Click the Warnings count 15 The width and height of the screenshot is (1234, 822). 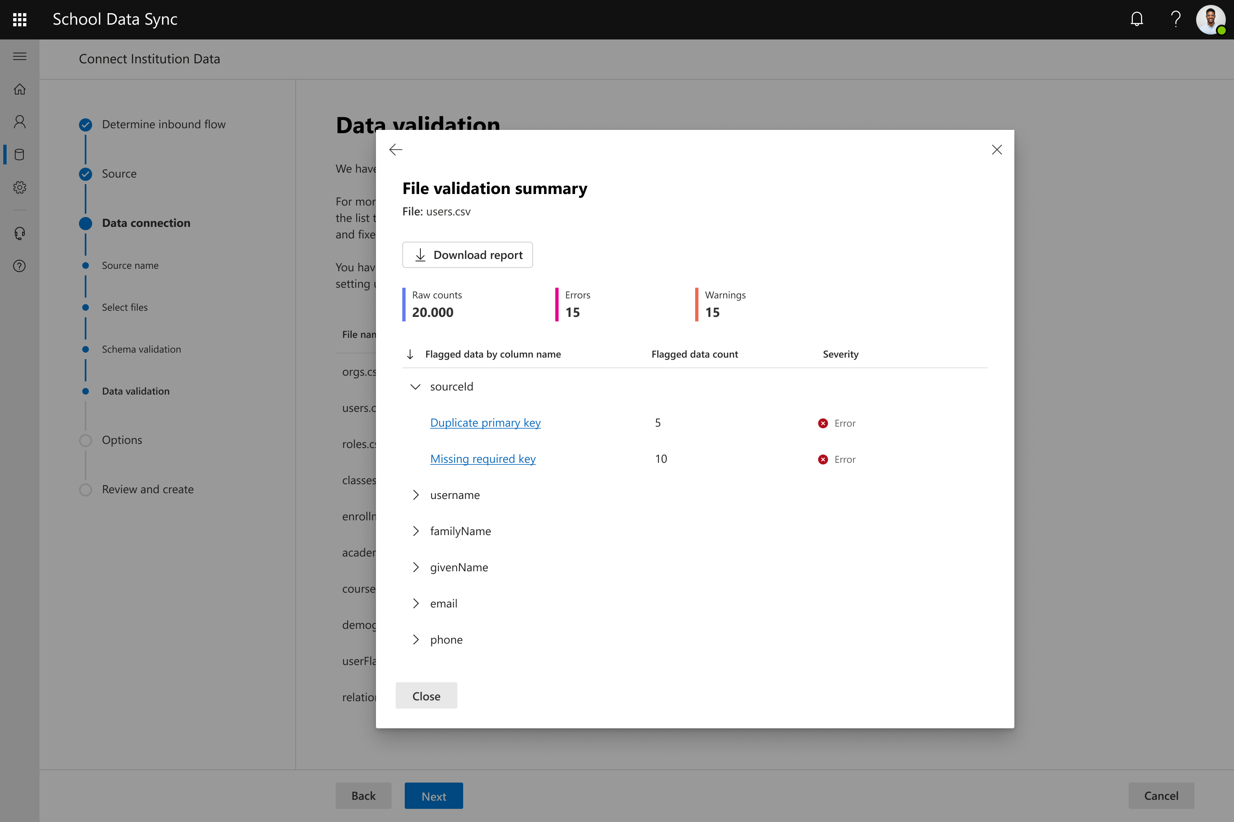point(712,312)
